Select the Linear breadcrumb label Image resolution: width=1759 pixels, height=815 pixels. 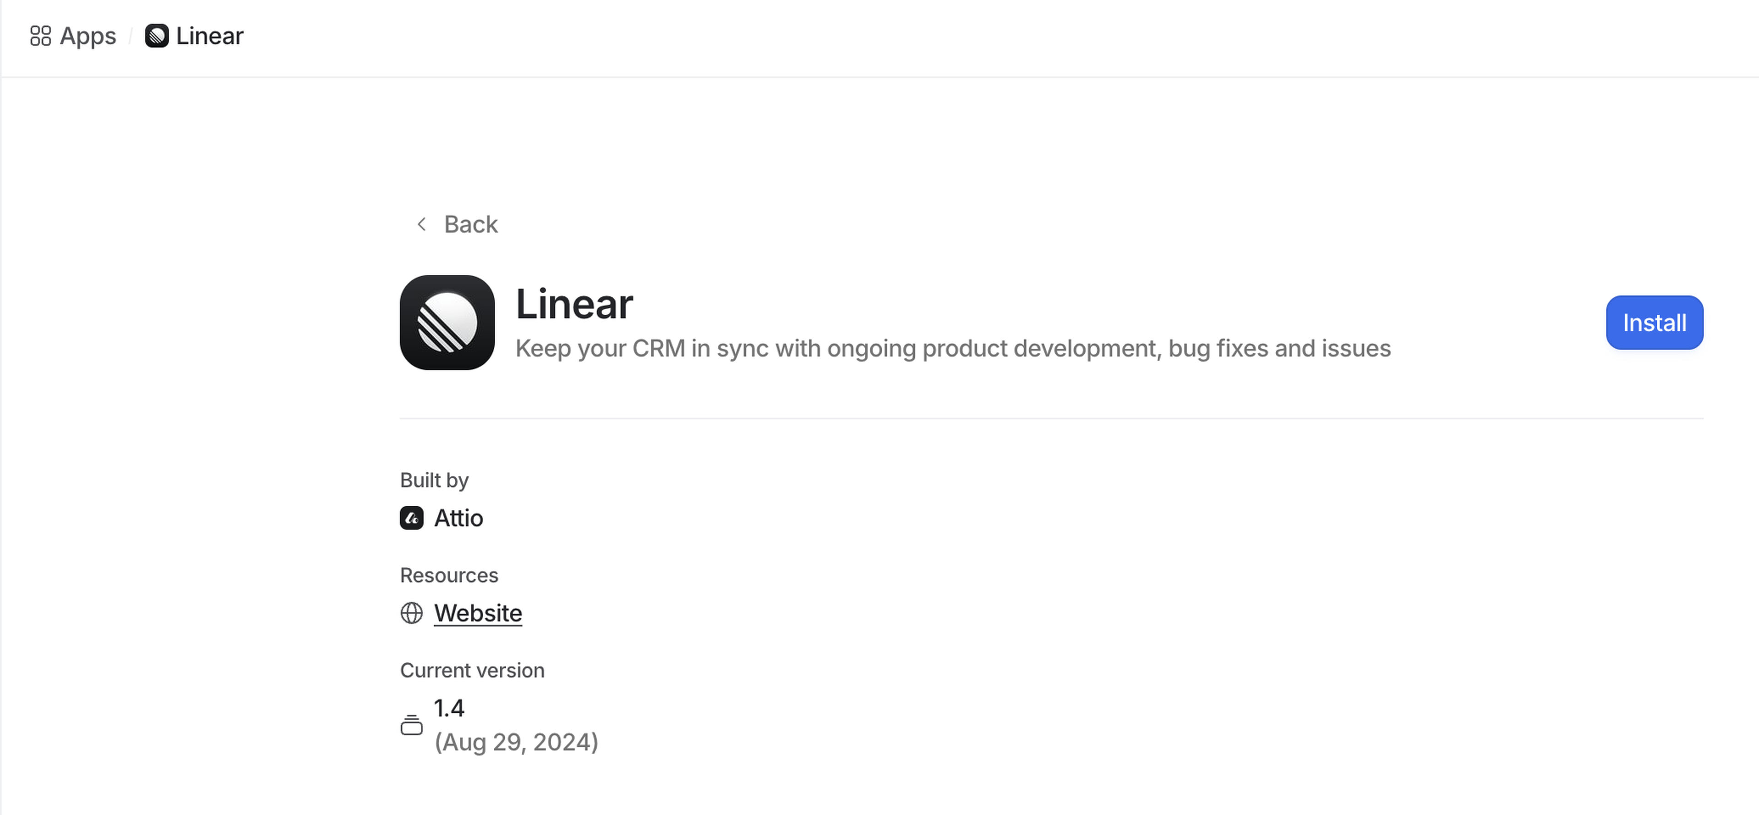(x=209, y=36)
